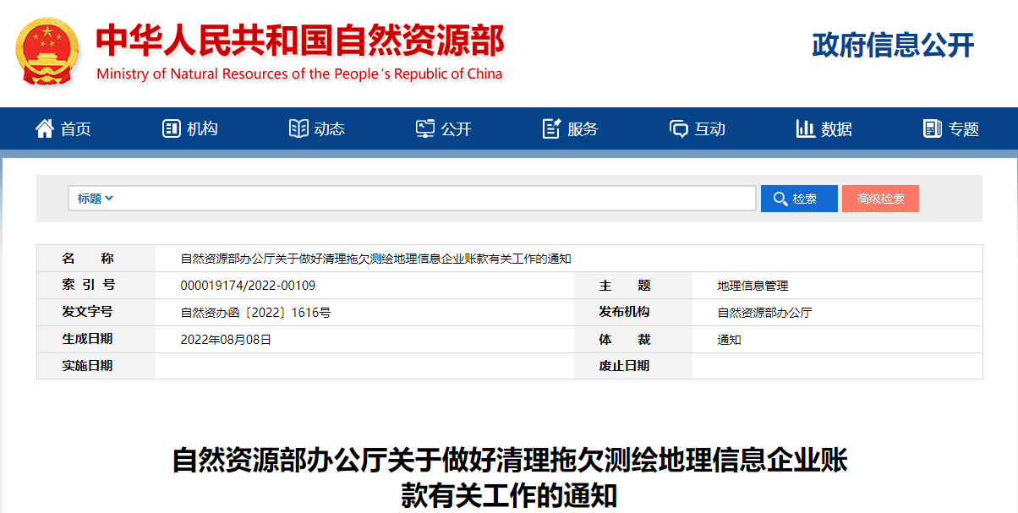The height and width of the screenshot is (513, 1018).
Task: Click the document name in the 名称 row
Action: click(x=376, y=259)
